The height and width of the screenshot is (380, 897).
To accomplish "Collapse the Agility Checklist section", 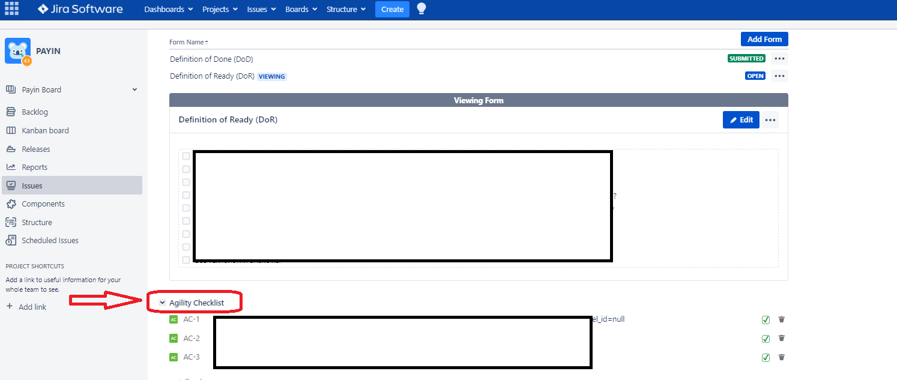I will (x=163, y=303).
